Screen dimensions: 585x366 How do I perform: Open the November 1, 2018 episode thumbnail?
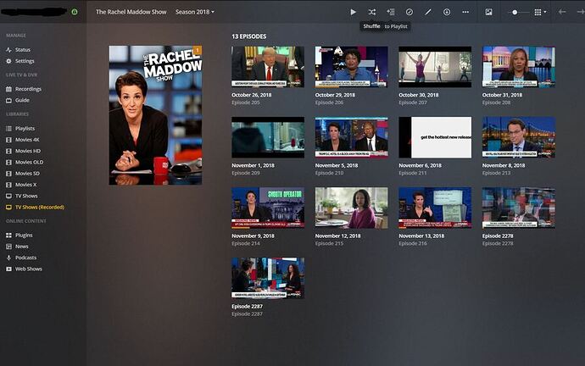coord(268,137)
